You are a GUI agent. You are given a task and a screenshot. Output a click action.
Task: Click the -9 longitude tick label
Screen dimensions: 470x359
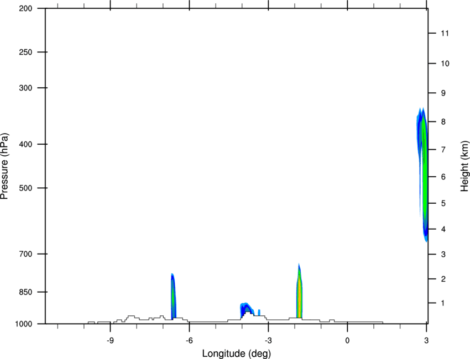tap(110, 340)
